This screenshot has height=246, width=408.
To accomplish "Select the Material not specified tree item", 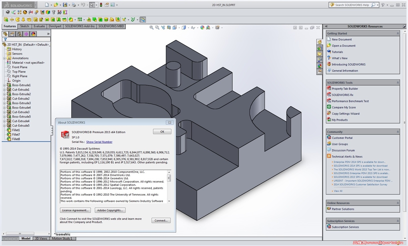I will [28, 63].
